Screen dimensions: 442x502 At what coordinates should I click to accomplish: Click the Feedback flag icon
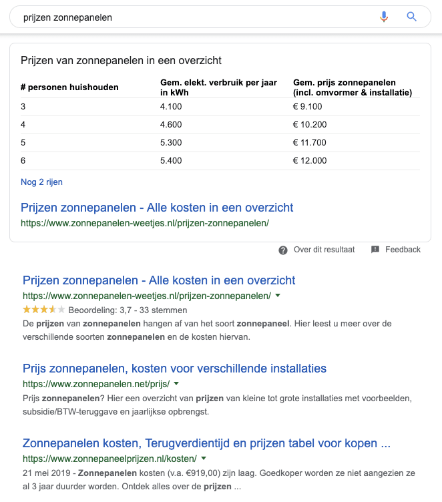point(375,250)
